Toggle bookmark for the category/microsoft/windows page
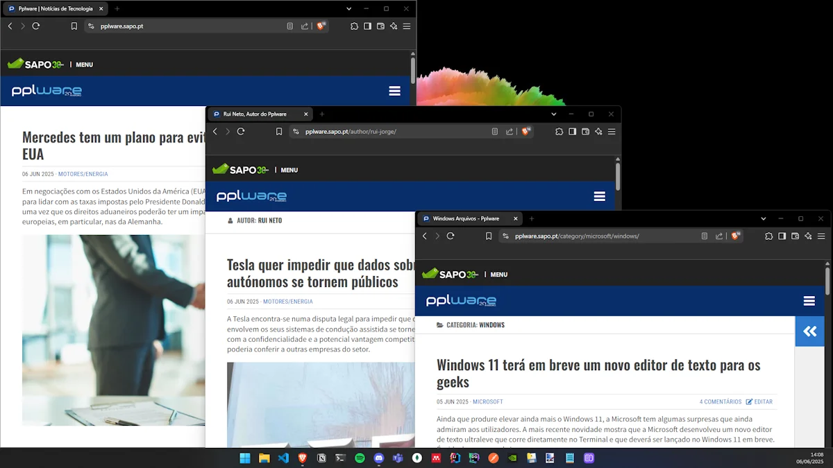 [x=489, y=236]
